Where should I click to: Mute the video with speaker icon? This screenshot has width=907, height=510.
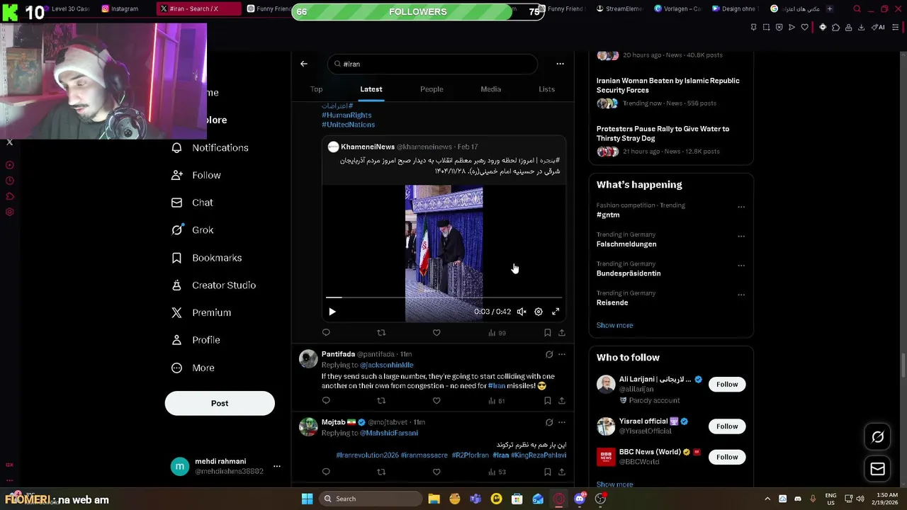click(x=522, y=312)
